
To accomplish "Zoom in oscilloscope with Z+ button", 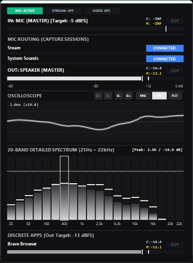I will pyautogui.click(x=98, y=95).
